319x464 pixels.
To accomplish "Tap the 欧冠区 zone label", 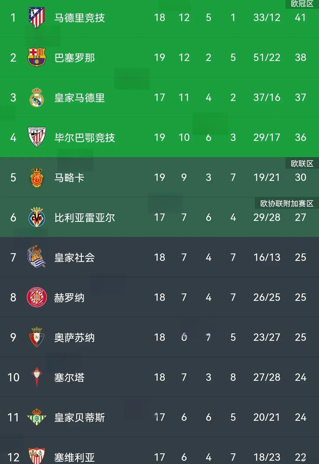I will (x=302, y=4).
